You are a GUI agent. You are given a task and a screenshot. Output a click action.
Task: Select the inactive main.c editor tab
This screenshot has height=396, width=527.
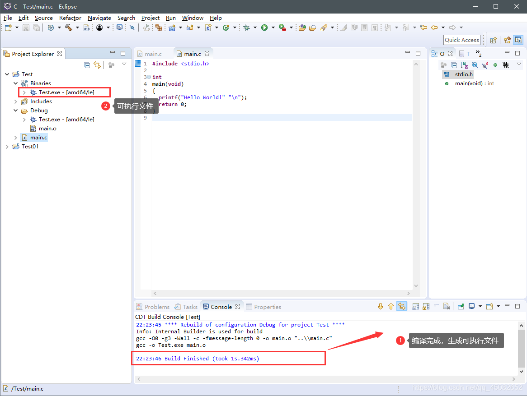(150, 54)
